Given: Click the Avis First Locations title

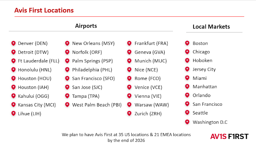Looking at the screenshot, I should (x=44, y=10).
